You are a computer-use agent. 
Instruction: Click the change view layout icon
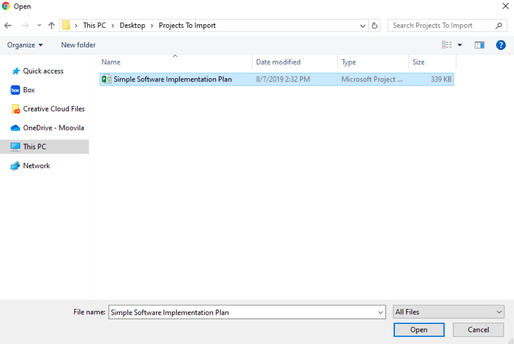pos(447,45)
